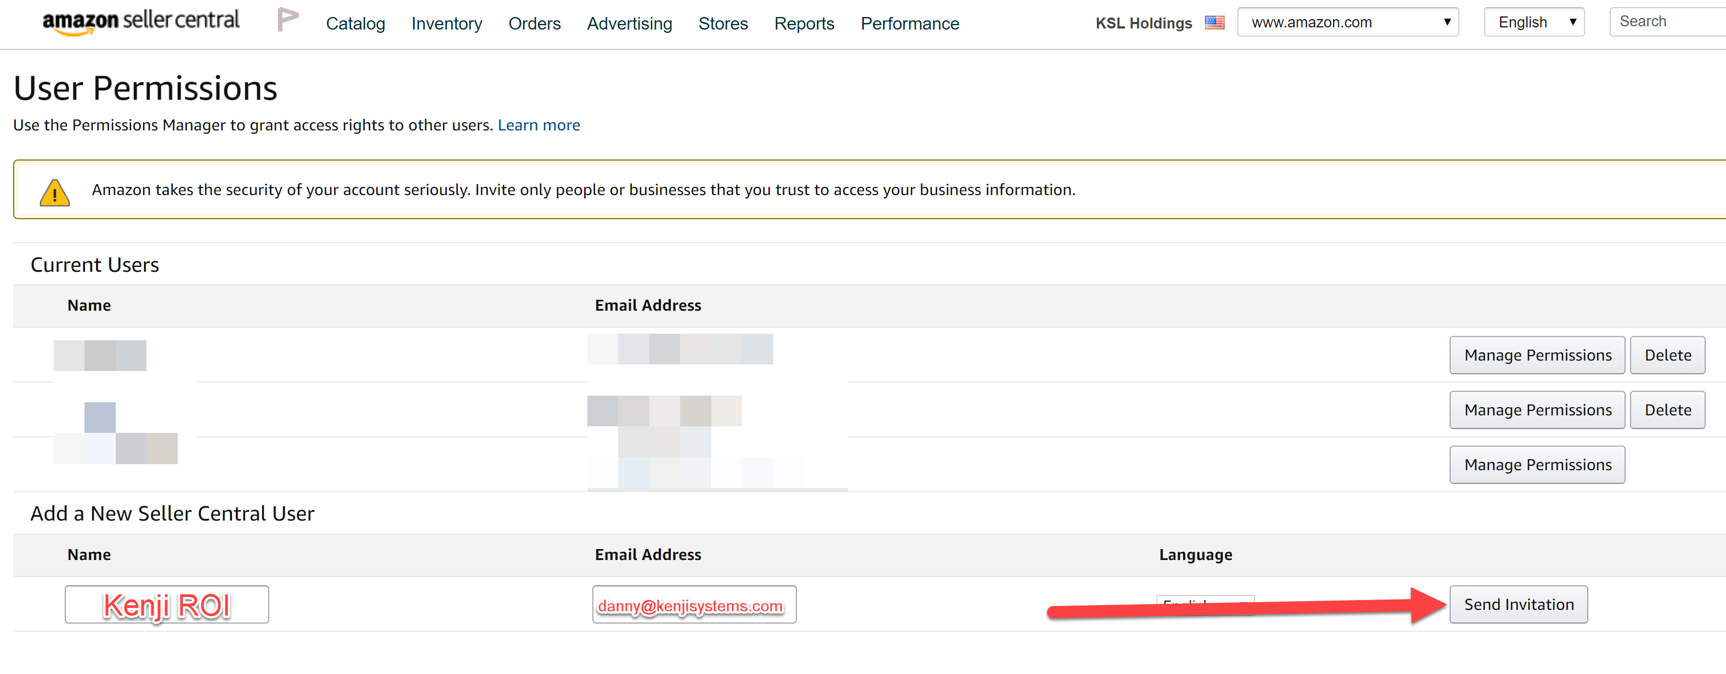Click Manage Permissions for second user
The height and width of the screenshot is (674, 1726).
coord(1537,410)
